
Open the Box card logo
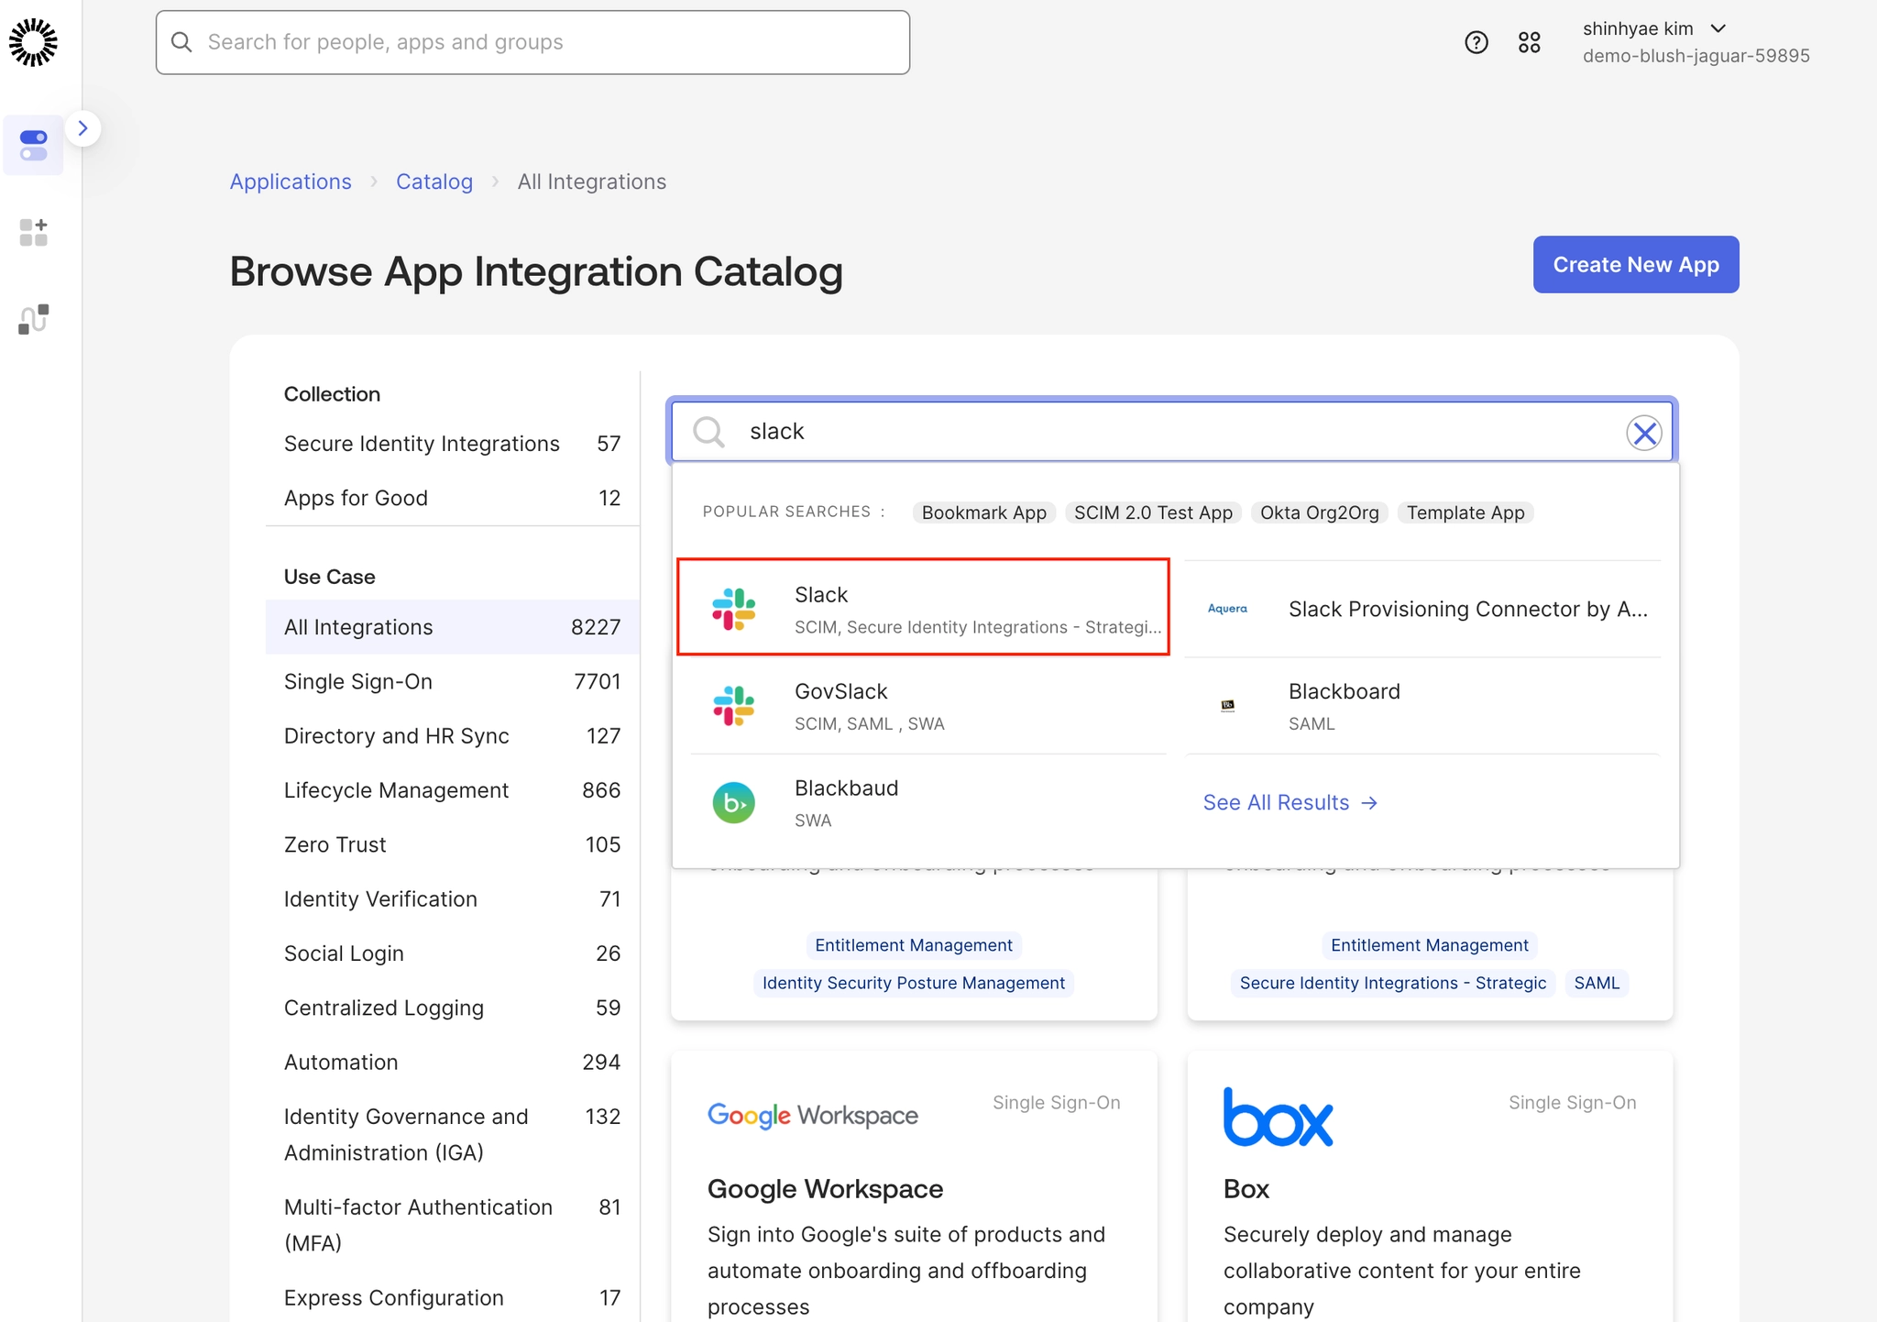(x=1279, y=1117)
